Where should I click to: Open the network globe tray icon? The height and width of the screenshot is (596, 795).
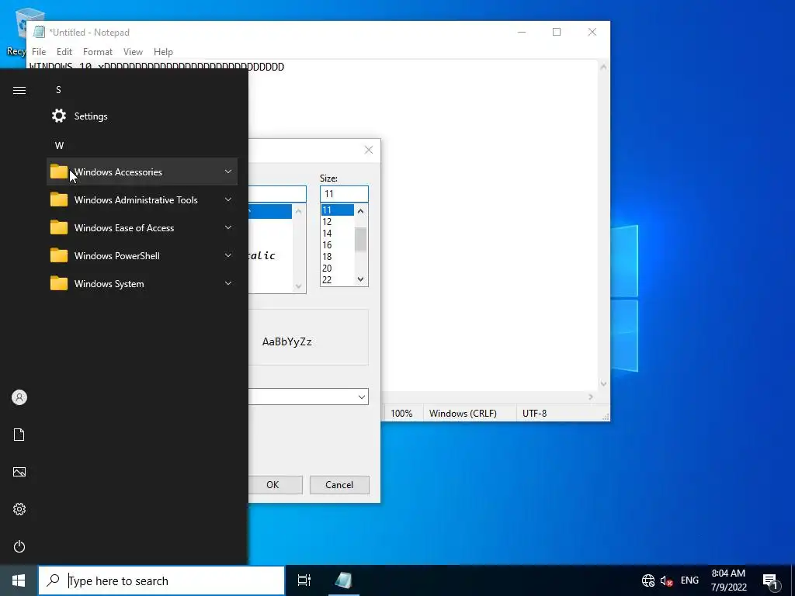[x=648, y=580]
